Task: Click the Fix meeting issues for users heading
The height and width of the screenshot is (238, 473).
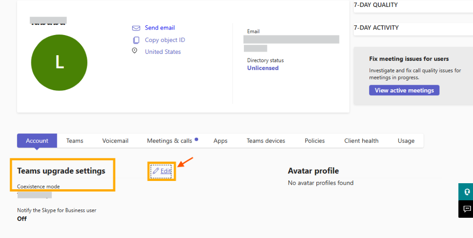Action: click(409, 59)
